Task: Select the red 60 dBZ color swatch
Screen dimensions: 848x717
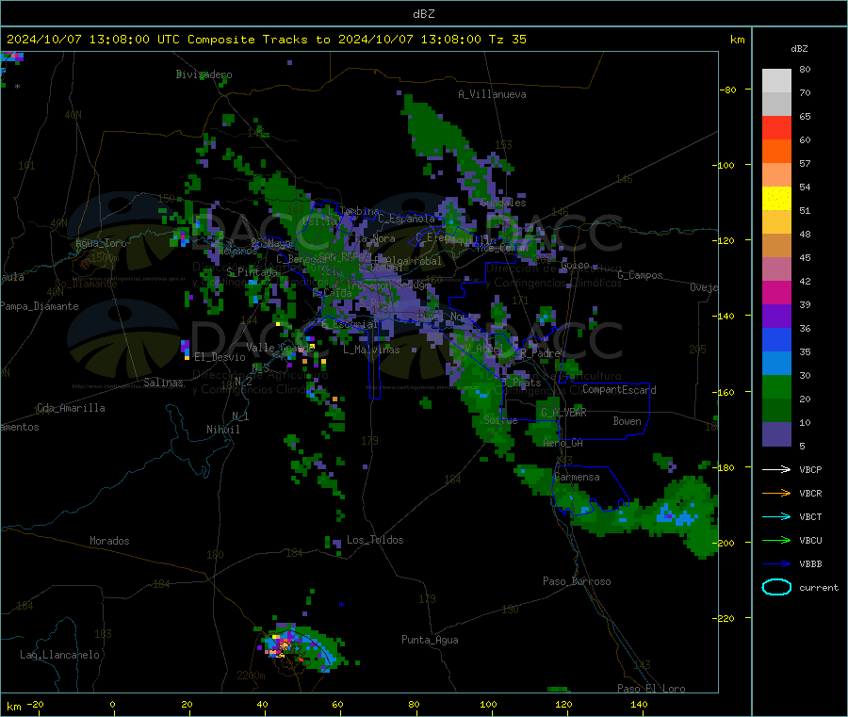Action: pyautogui.click(x=776, y=127)
